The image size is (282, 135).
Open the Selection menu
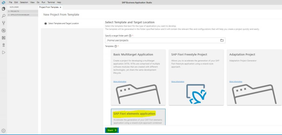[24, 2]
